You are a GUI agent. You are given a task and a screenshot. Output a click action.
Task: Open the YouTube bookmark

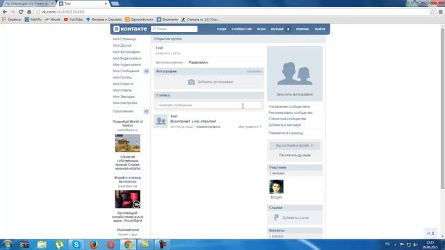(73, 19)
